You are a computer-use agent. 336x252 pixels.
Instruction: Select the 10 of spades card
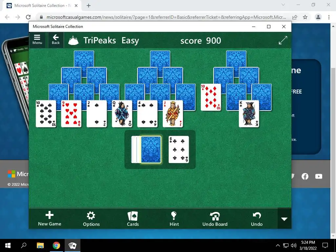coord(46,114)
